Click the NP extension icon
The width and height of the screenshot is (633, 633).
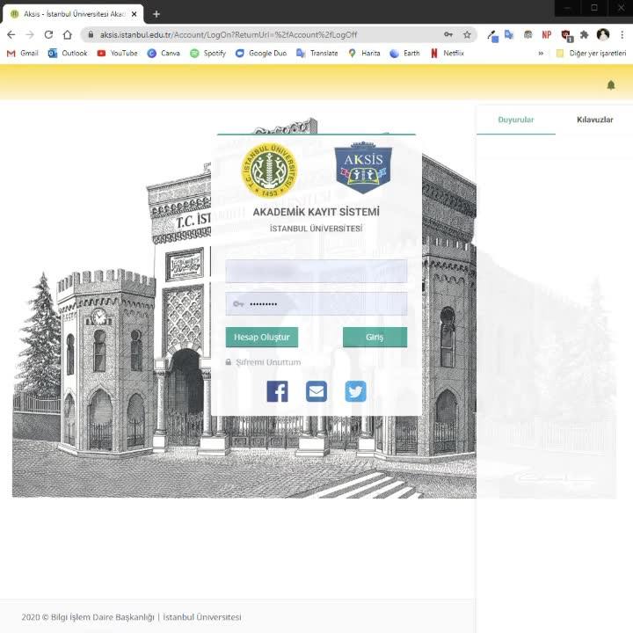[547, 34]
